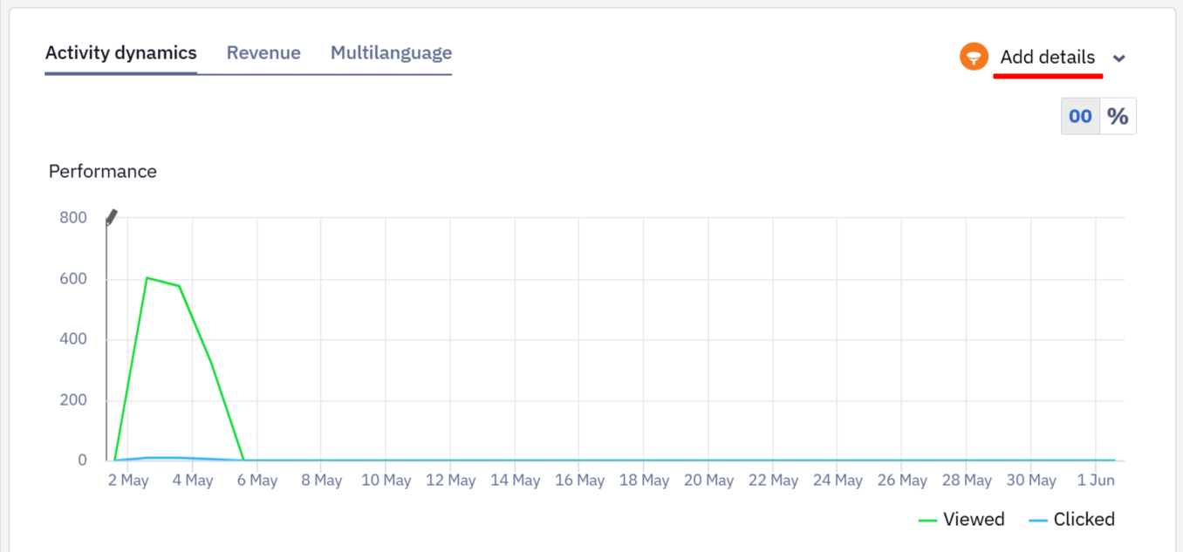Click the 0 y-axis value
Image resolution: width=1183 pixels, height=552 pixels.
click(x=82, y=460)
